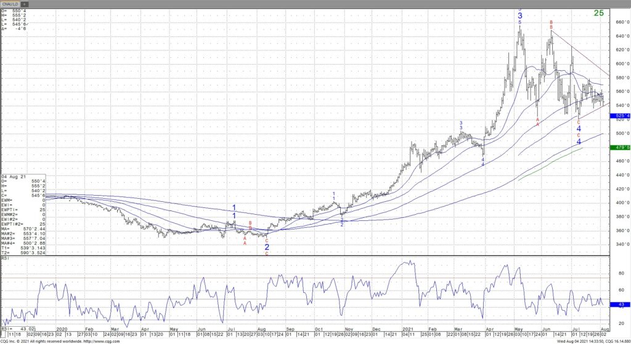Click the 04 Aug 21 date header in the data box
Viewport: 631px width, 344px height.
click(13, 176)
